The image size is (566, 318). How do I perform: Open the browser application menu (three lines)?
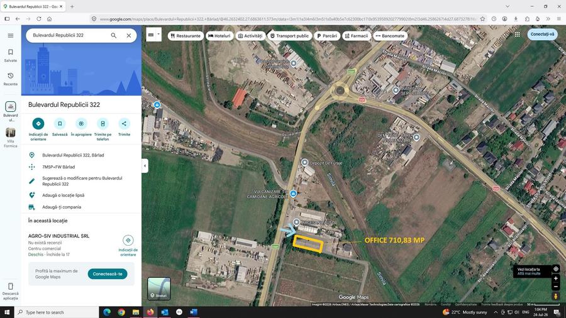558,19
